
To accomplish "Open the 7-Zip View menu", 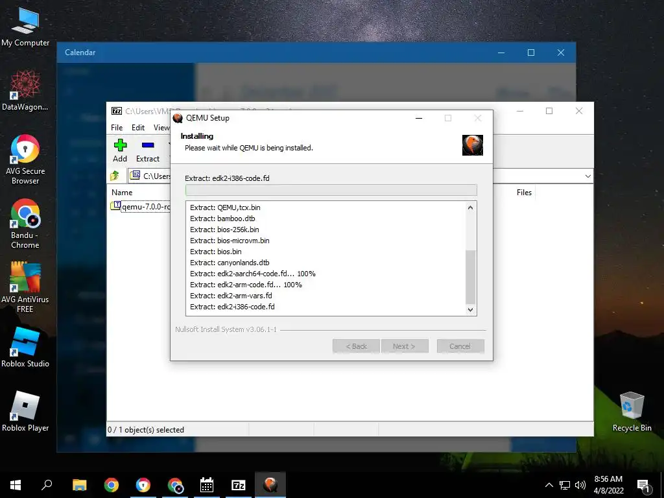I will 161,128.
